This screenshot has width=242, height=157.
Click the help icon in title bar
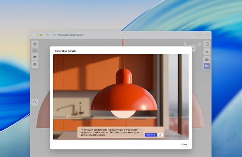207,35
